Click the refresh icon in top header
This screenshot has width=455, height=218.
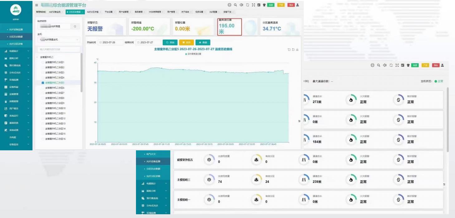pyautogui.click(x=247, y=5)
